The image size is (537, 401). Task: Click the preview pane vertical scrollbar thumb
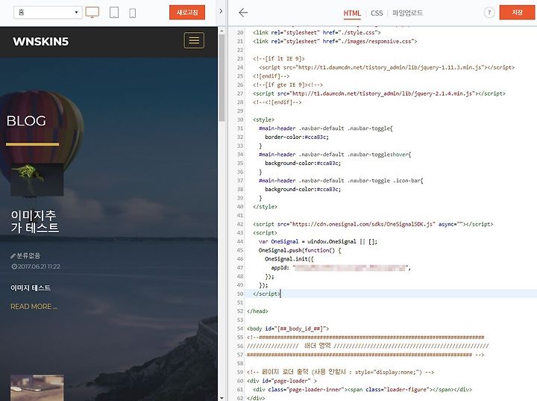coord(222,78)
